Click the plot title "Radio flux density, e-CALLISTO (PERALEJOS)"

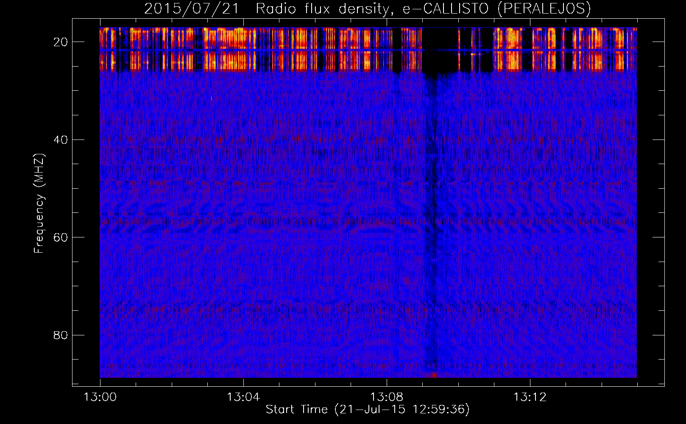(x=423, y=8)
